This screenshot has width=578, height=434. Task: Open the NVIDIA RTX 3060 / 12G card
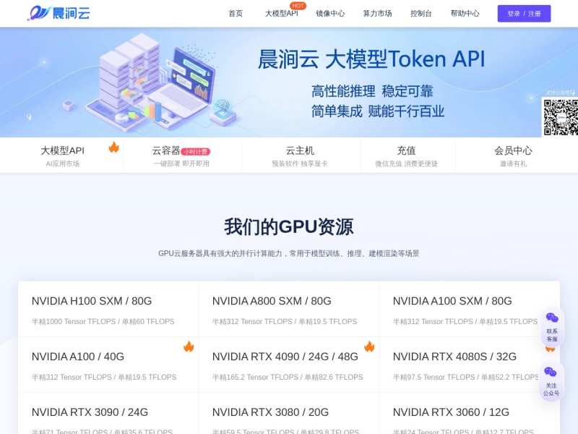click(x=469, y=413)
